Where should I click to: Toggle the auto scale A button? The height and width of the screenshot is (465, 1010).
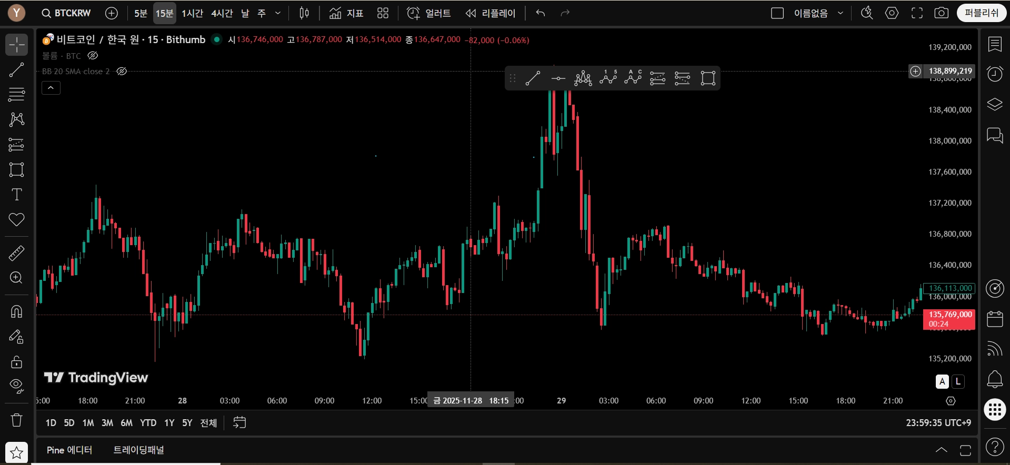(x=942, y=382)
